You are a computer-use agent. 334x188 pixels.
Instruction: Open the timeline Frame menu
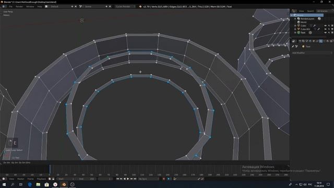point(30,179)
